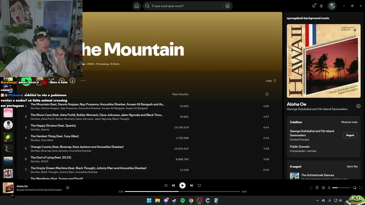Viewport: 365px width, 205px height.
Task: Open the notifications bell
Action: [x=314, y=6]
